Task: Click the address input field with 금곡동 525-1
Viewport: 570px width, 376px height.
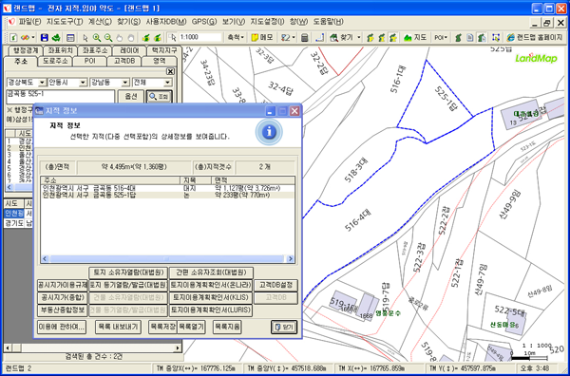Action: (x=61, y=97)
